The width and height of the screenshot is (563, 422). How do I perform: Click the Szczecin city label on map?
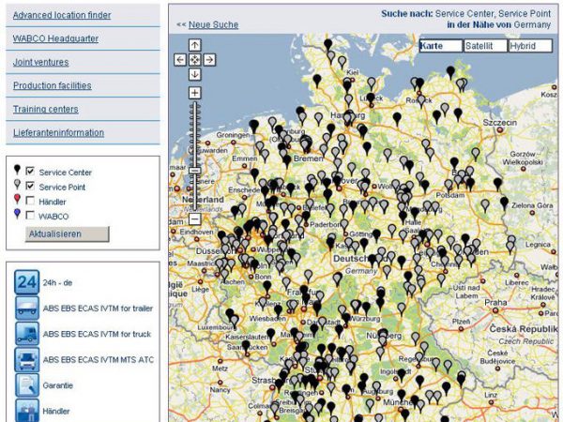click(x=500, y=123)
